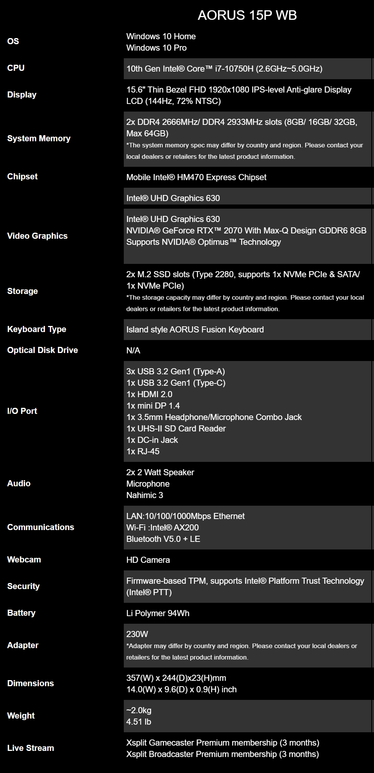This screenshot has width=374, height=773.
Task: Click the 3.5mm Headphone/Microphone Combo Jack line
Action: click(214, 417)
